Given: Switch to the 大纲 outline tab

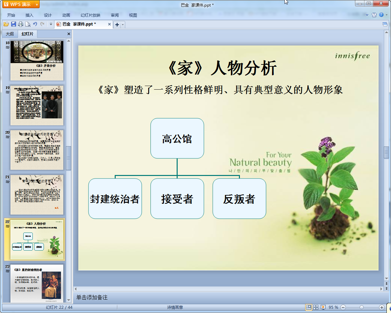Looking at the screenshot, I should (x=10, y=34).
